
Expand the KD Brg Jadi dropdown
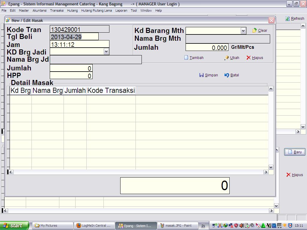[x=106, y=52]
